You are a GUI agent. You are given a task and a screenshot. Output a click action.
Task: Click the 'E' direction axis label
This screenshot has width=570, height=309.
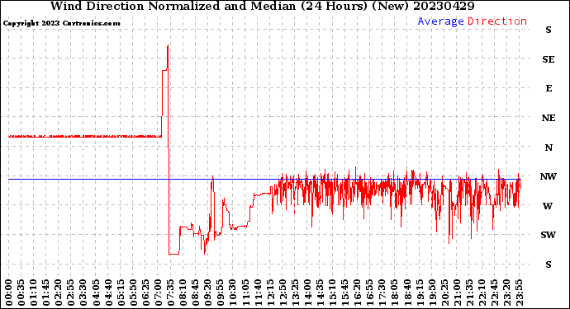tap(549, 88)
